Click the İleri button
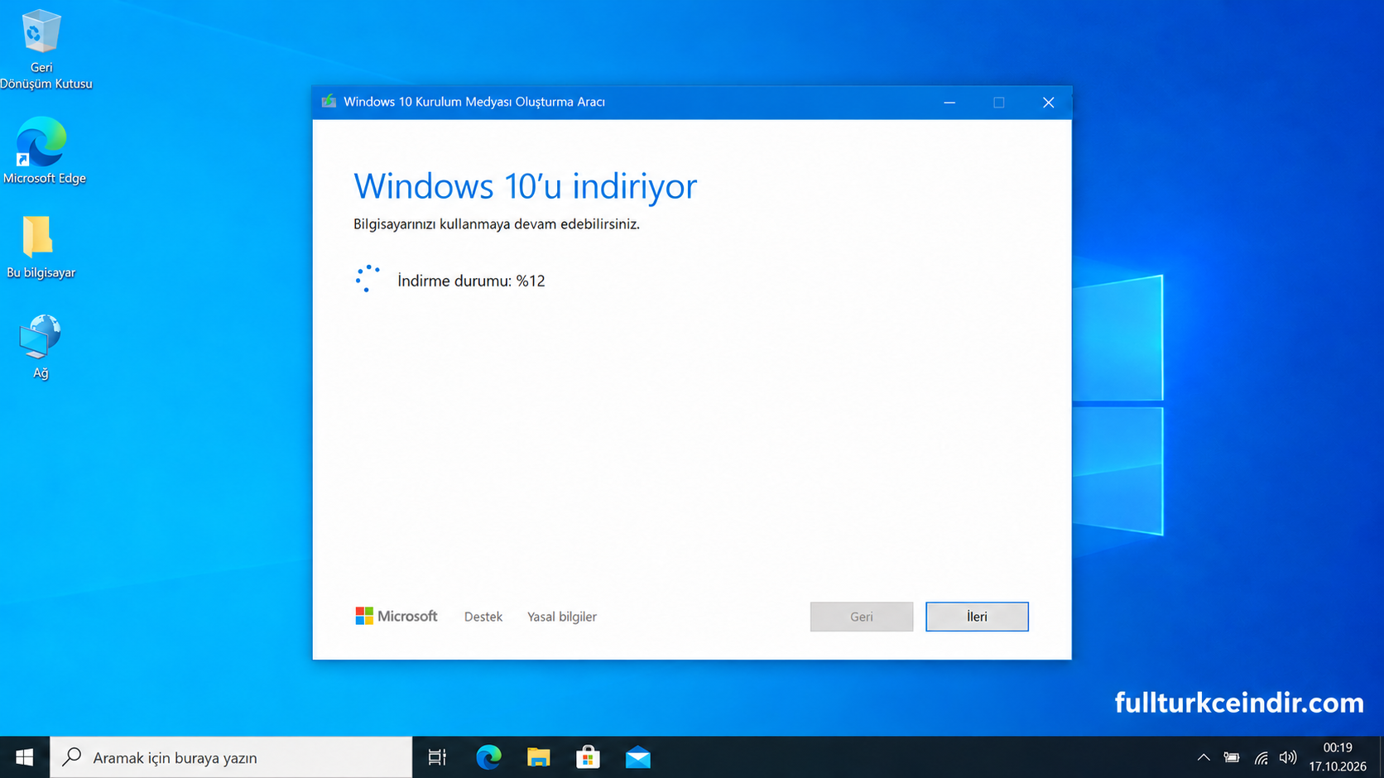The height and width of the screenshot is (778, 1384). click(x=977, y=617)
